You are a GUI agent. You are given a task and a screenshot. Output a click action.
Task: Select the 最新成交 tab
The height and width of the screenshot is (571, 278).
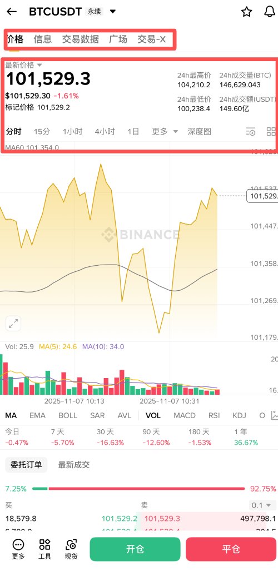pos(74,465)
